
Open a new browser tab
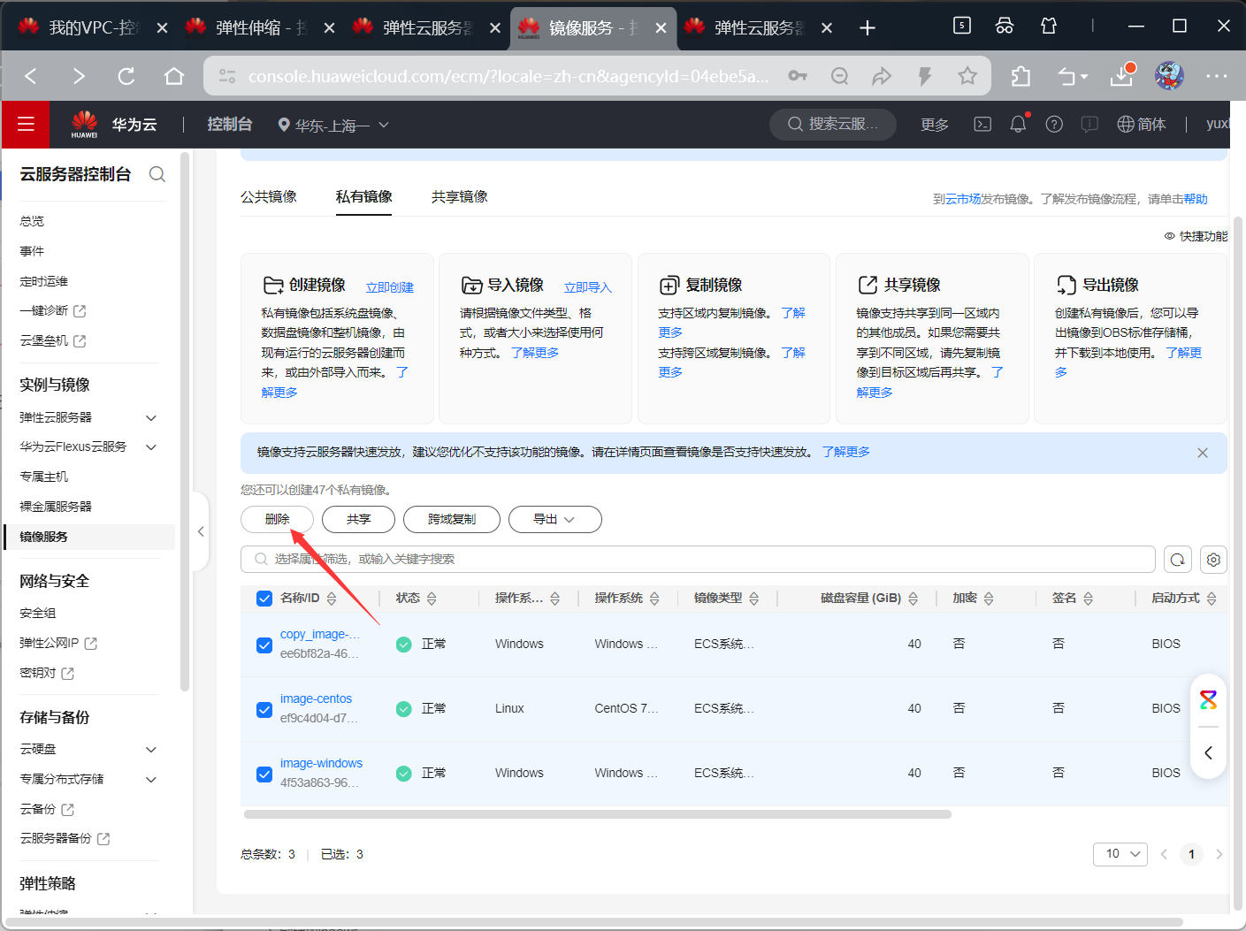point(868,28)
